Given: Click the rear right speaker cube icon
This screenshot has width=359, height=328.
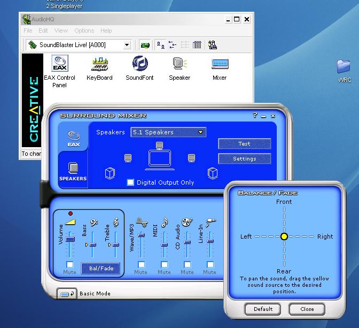Looking at the screenshot, I should [213, 173].
